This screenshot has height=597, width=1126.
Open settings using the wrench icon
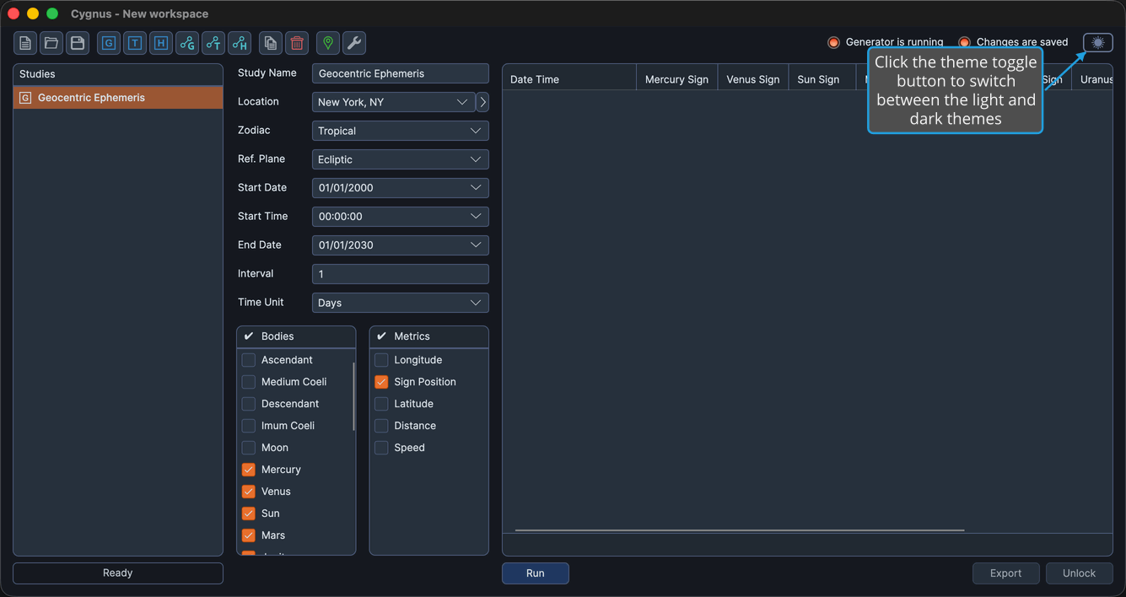pyautogui.click(x=354, y=43)
